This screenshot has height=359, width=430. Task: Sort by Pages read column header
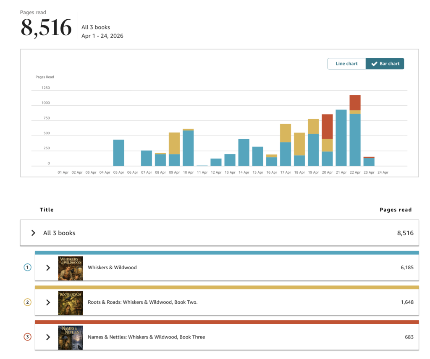tap(396, 210)
